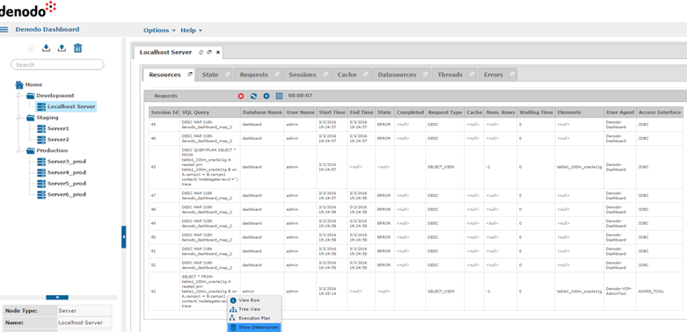Select the Staging folder icon
This screenshot has height=332, width=687.
[x=30, y=118]
